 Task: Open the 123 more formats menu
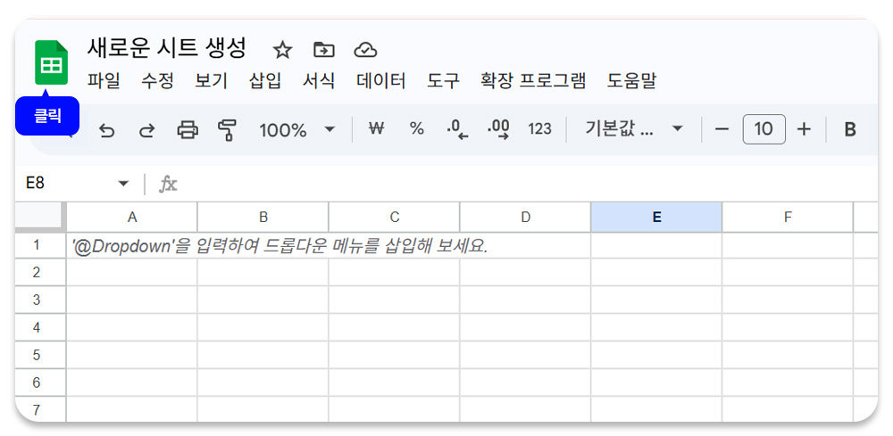click(x=539, y=129)
